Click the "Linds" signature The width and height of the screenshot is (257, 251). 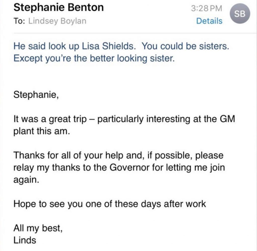coord(25,240)
